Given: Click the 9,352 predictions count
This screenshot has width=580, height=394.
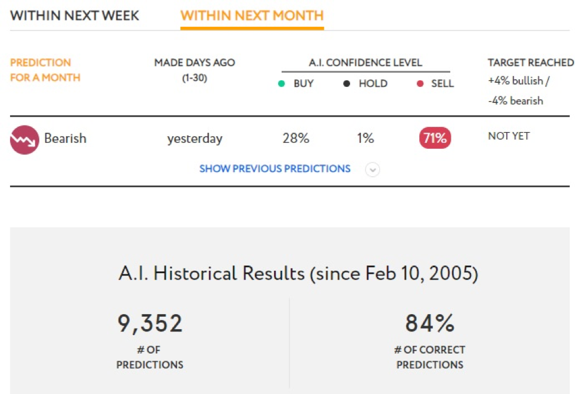Looking at the screenshot, I should click(150, 323).
